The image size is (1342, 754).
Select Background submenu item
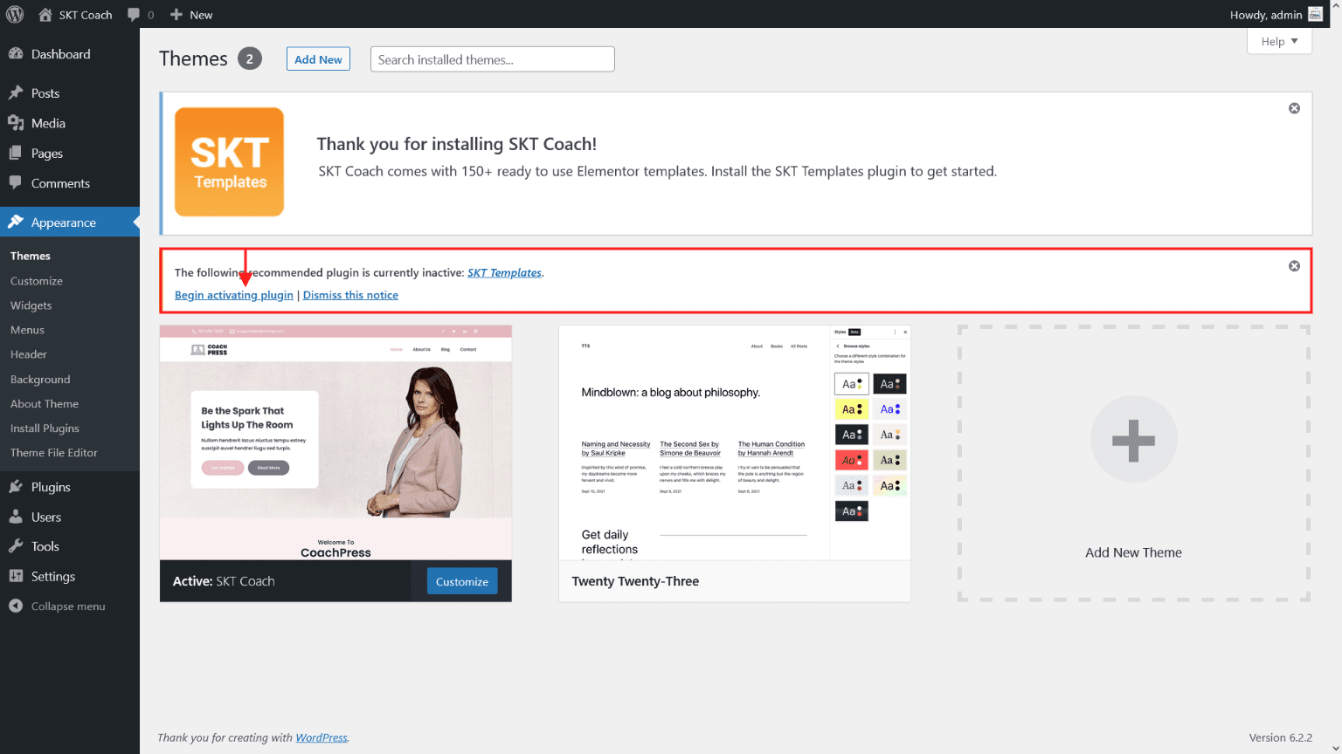coord(40,380)
